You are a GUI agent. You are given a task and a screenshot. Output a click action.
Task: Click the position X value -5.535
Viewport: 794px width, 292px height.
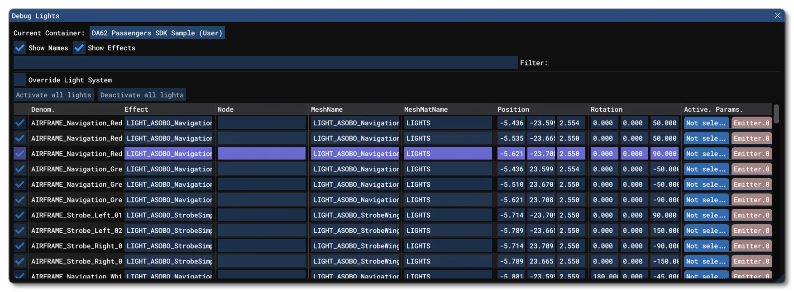click(512, 138)
